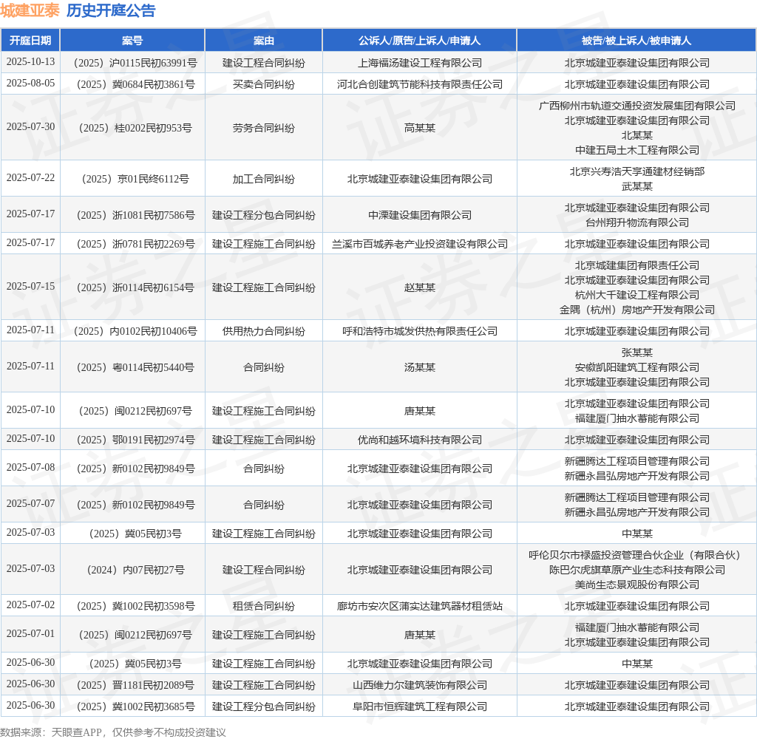Select case number （2025）沪0115民初63991号
The height and width of the screenshot is (739, 757).
(132, 63)
